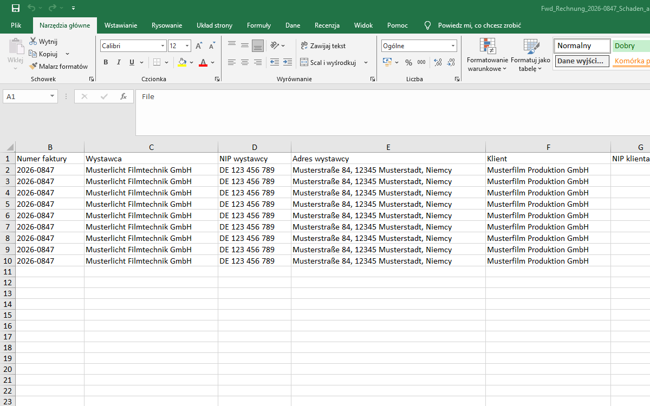The width and height of the screenshot is (650, 406).
Task: Click the Save icon in the title bar
Action: click(x=16, y=8)
